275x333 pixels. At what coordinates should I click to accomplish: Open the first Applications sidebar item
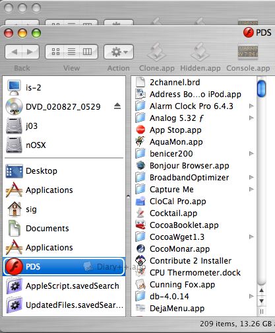coord(64,190)
